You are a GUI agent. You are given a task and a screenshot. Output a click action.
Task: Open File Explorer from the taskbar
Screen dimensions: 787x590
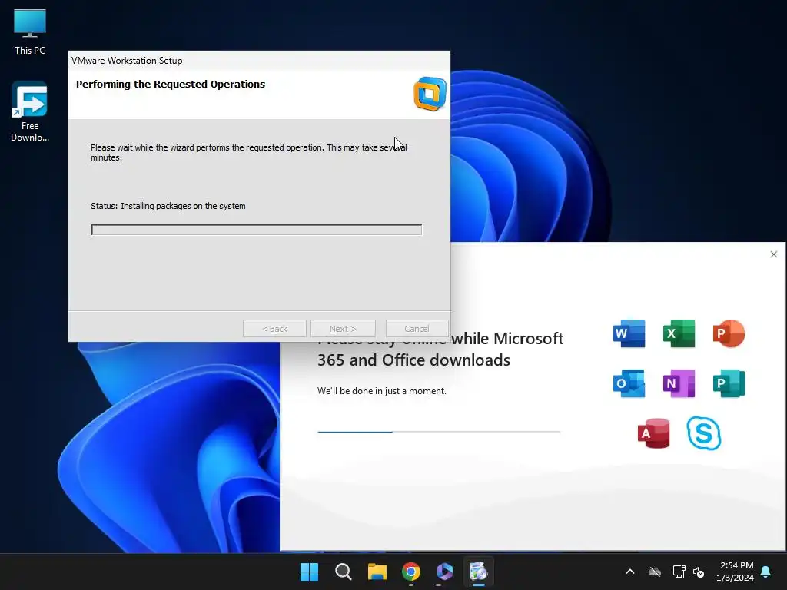[x=377, y=572]
